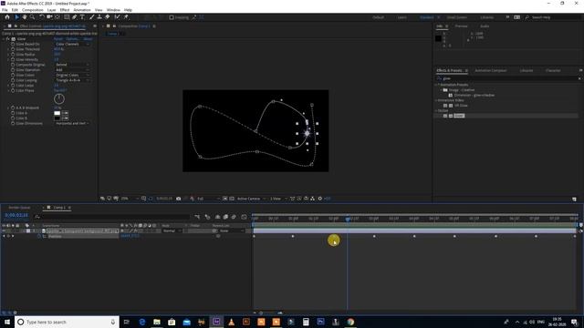Click Options link for Glow effect

click(72, 38)
